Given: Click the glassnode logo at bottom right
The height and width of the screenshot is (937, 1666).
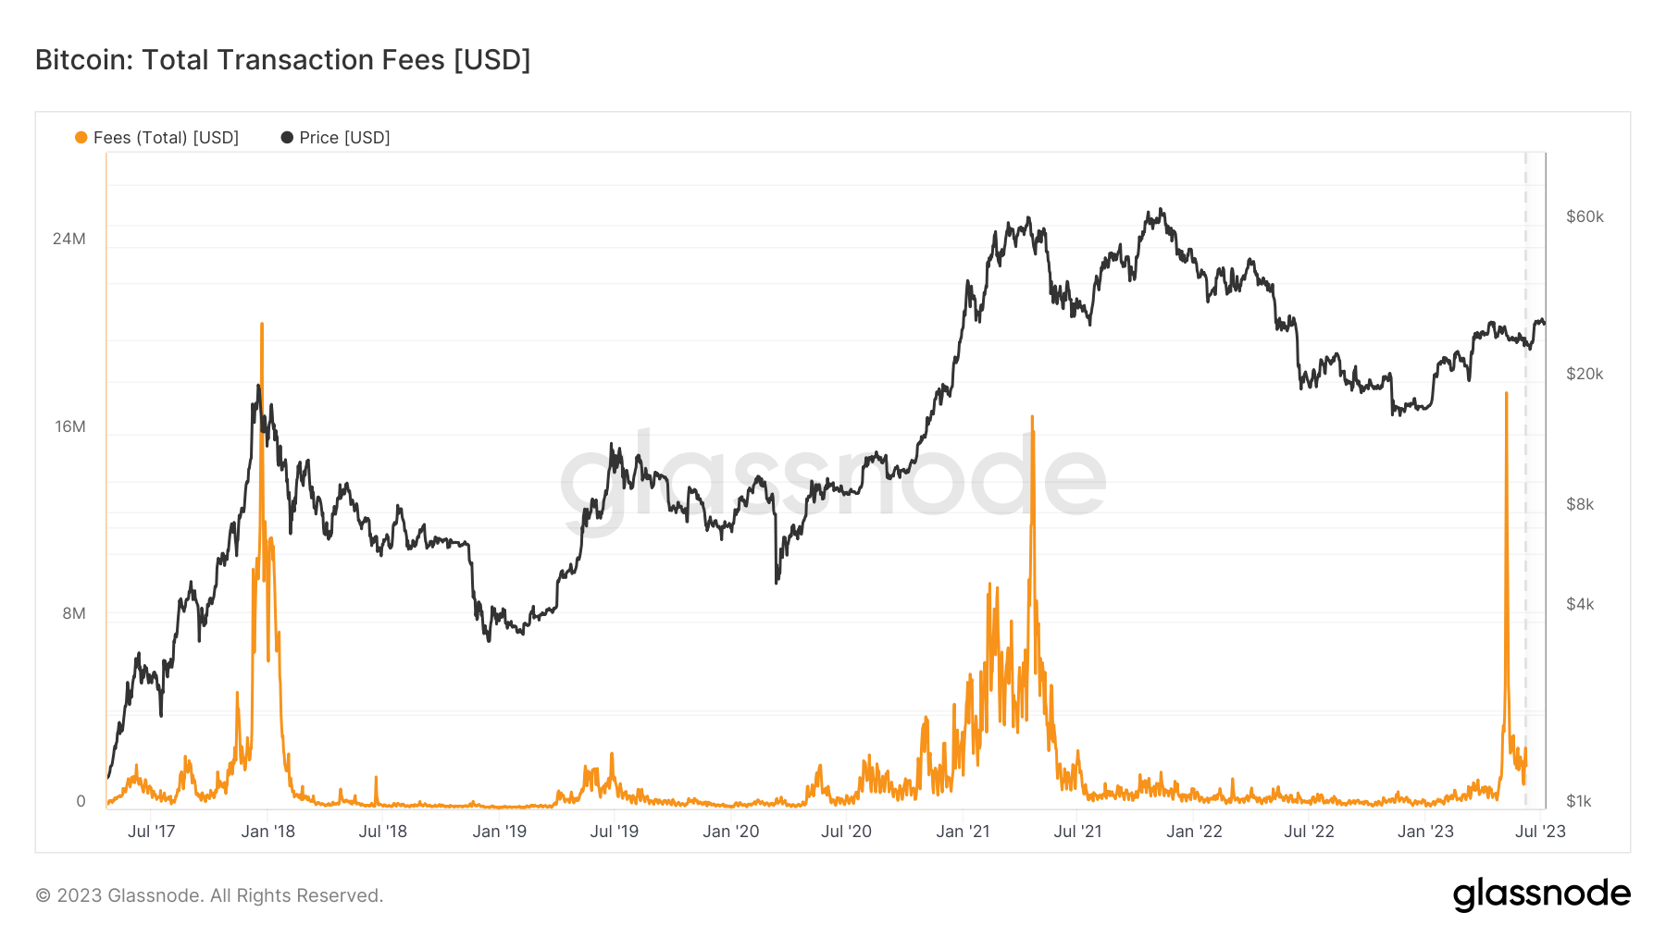Looking at the screenshot, I should pyautogui.click(x=1541, y=894).
